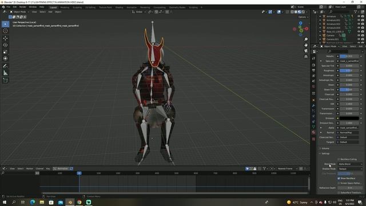Switch to the Texture Paint workspace tab
Screen dimensions: 366x206
pyautogui.click(x=105, y=7)
